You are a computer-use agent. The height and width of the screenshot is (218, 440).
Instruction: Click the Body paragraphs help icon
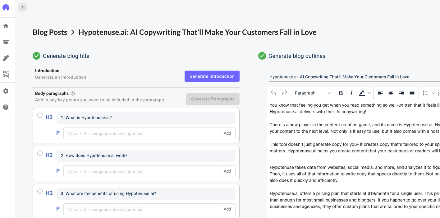(x=73, y=93)
